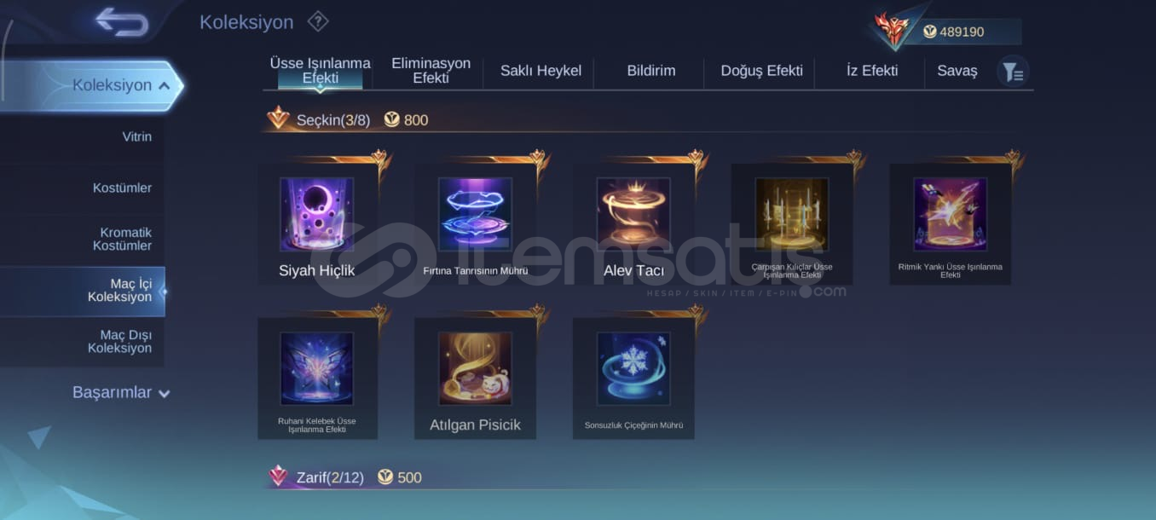This screenshot has width=1156, height=520.
Task: Open the İz Efekti tab
Action: tap(872, 71)
